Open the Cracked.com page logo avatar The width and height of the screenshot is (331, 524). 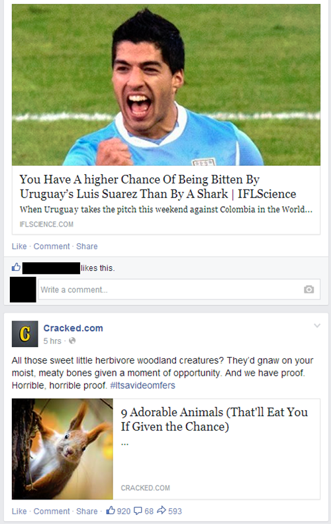click(x=24, y=334)
